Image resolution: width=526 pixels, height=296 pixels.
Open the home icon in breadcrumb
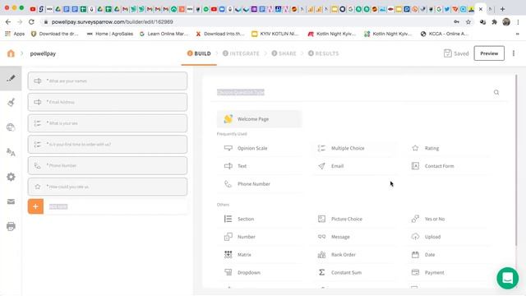tap(11, 53)
